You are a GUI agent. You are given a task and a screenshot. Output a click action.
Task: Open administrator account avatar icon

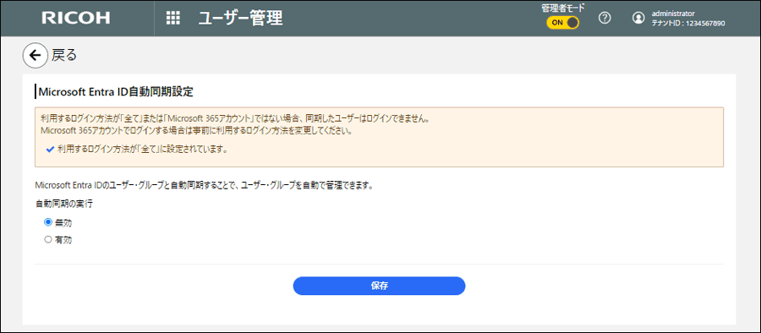pos(638,18)
